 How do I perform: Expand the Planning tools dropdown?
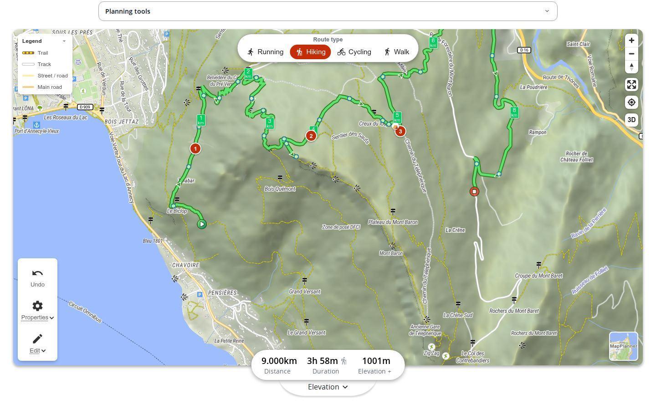coord(328,11)
